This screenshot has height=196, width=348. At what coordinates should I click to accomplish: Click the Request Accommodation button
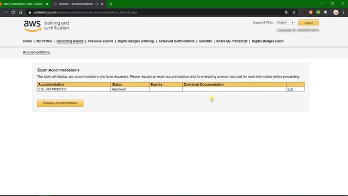(x=60, y=103)
